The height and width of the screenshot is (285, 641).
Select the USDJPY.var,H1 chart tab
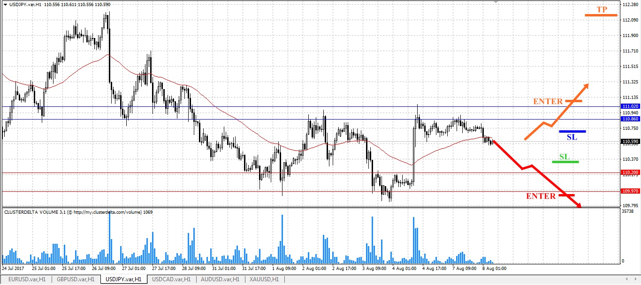pos(123,279)
